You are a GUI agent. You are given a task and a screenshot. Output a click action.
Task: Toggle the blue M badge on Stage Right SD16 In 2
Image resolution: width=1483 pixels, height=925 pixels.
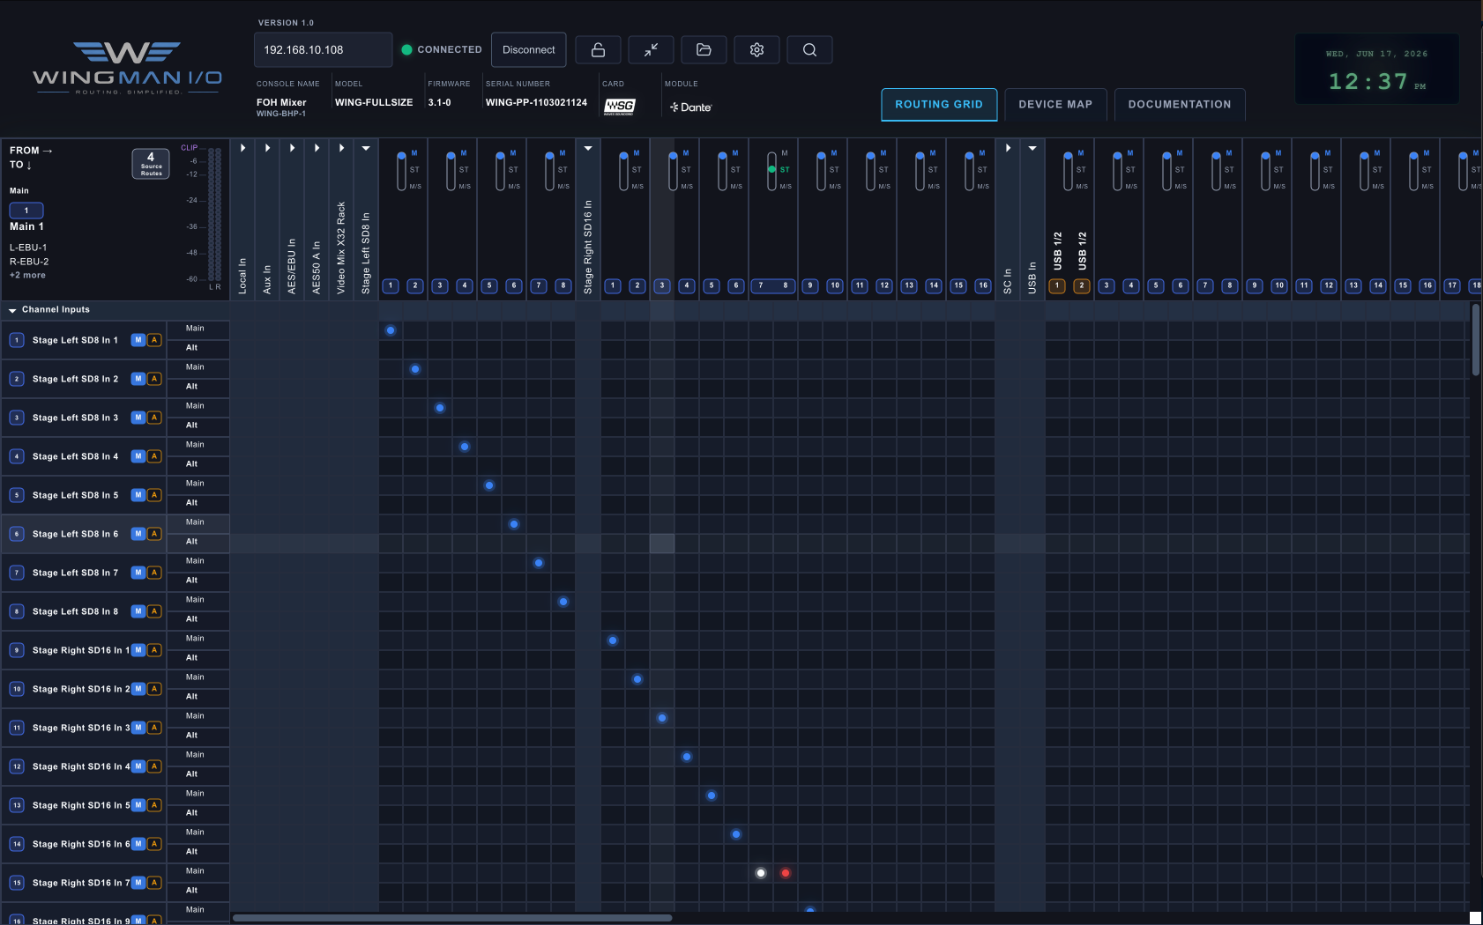[138, 689]
